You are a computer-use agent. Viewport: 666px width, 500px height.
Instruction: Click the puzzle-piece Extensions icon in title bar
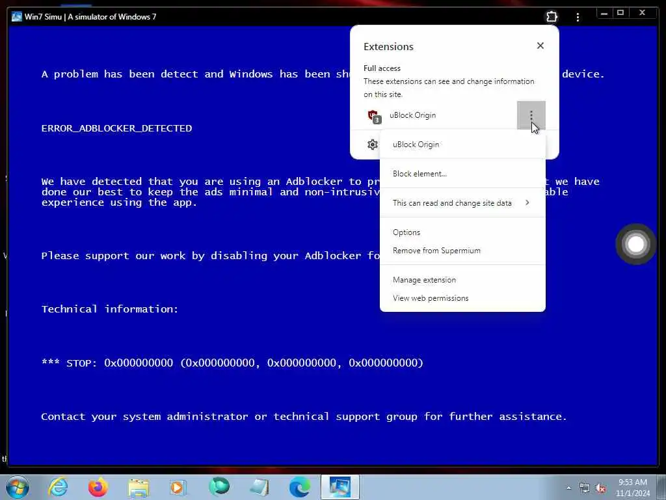tap(552, 16)
